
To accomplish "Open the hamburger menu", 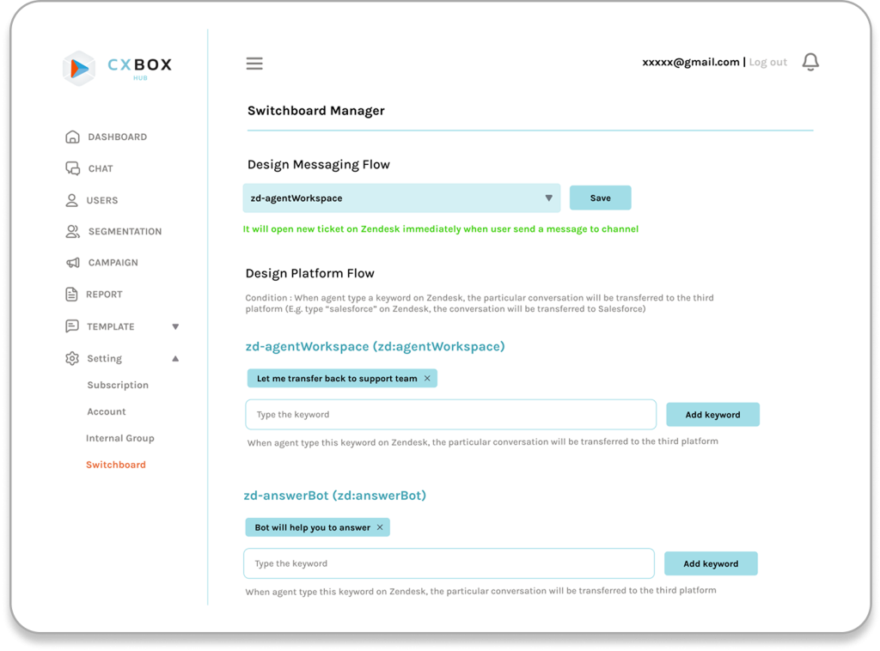I will coord(254,64).
